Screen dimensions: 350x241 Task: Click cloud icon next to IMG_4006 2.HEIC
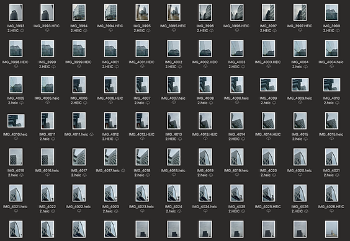85,103
